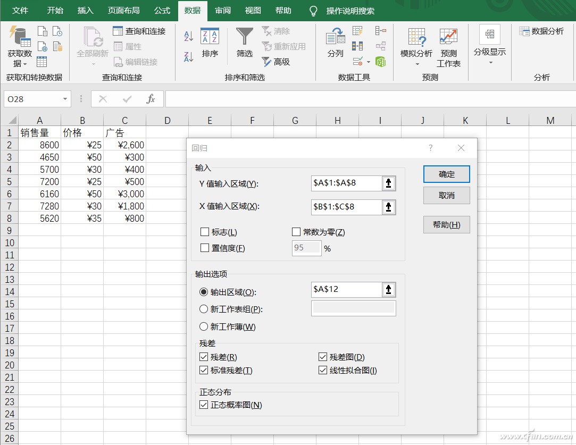Uncheck the 正态概率图(N) checkbox
This screenshot has width=576, height=445.
point(204,405)
